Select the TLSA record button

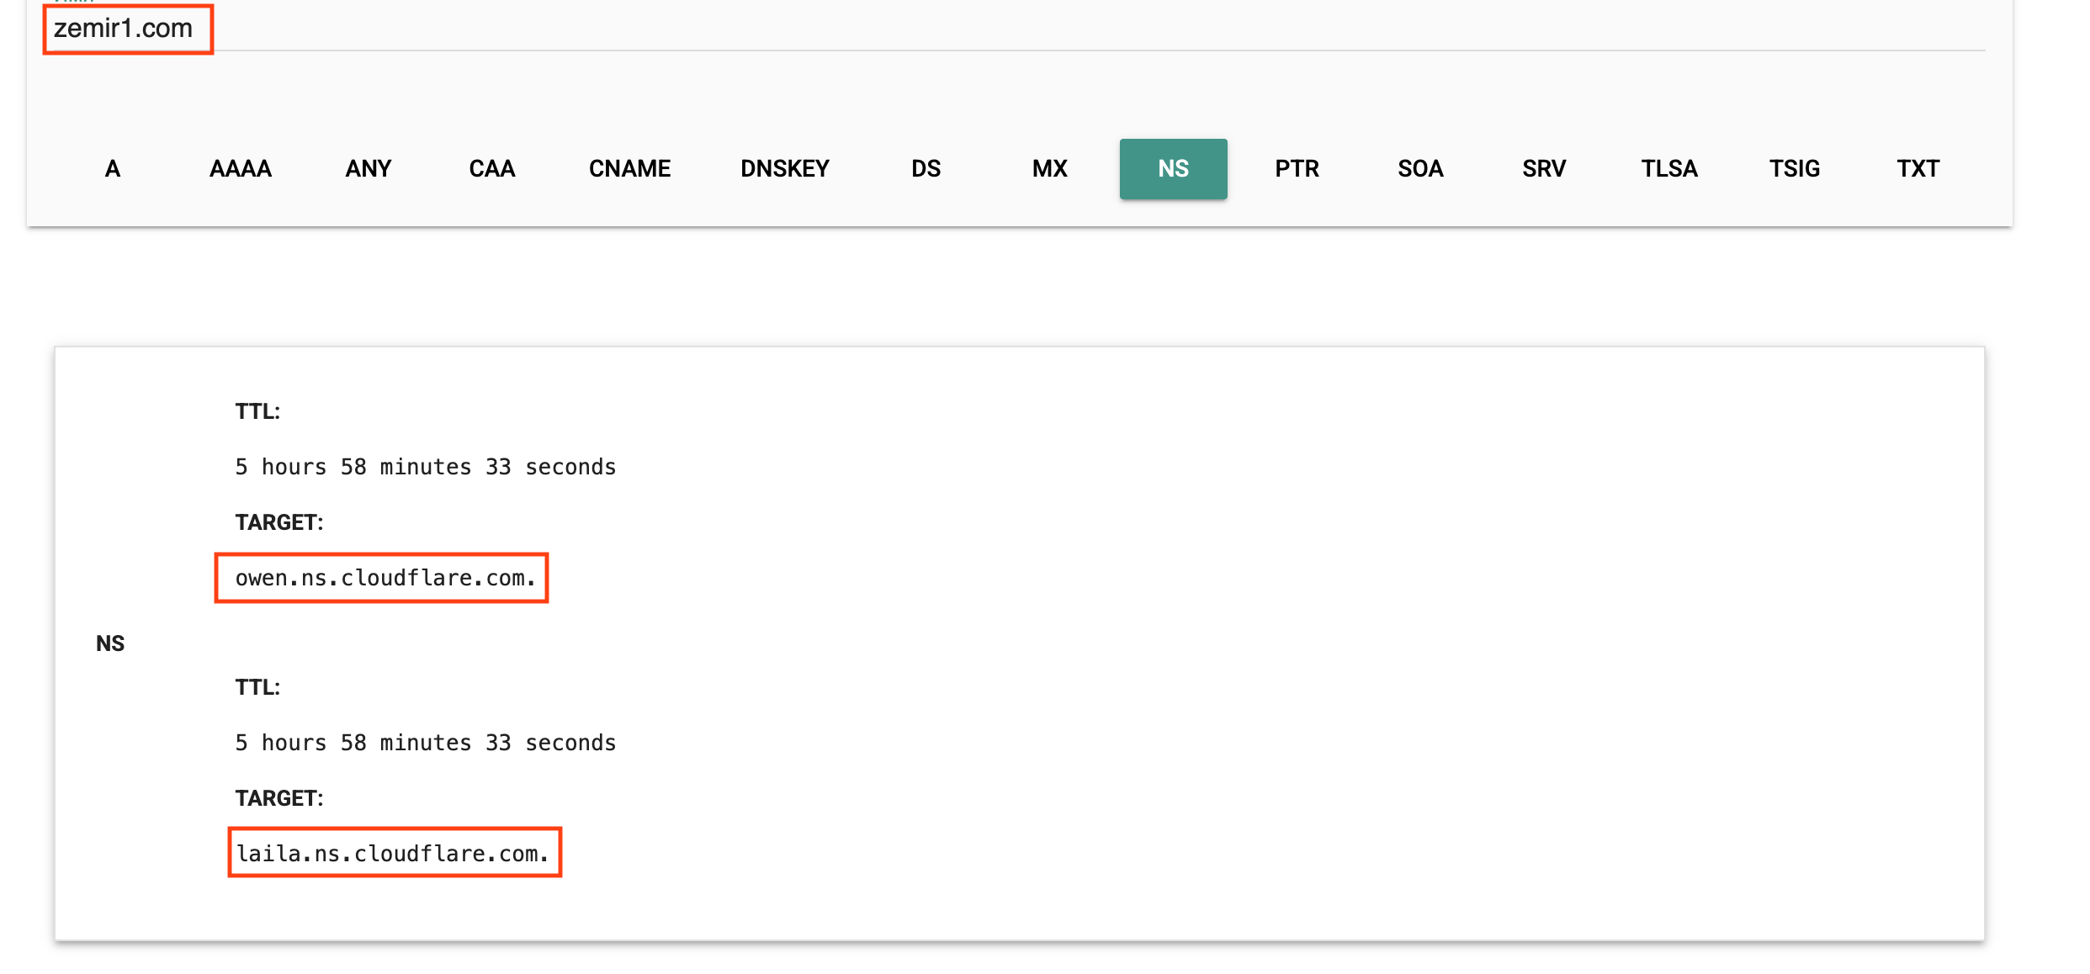(x=1669, y=169)
